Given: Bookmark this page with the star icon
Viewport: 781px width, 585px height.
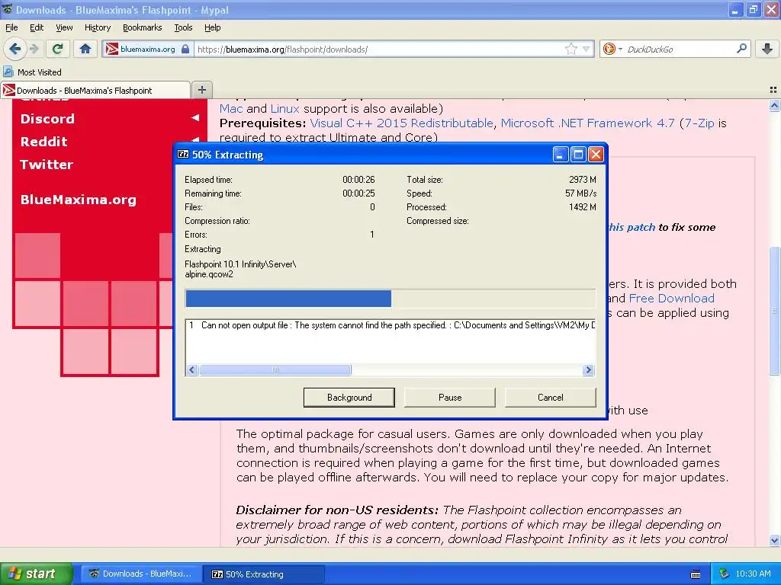Looking at the screenshot, I should click(x=570, y=49).
